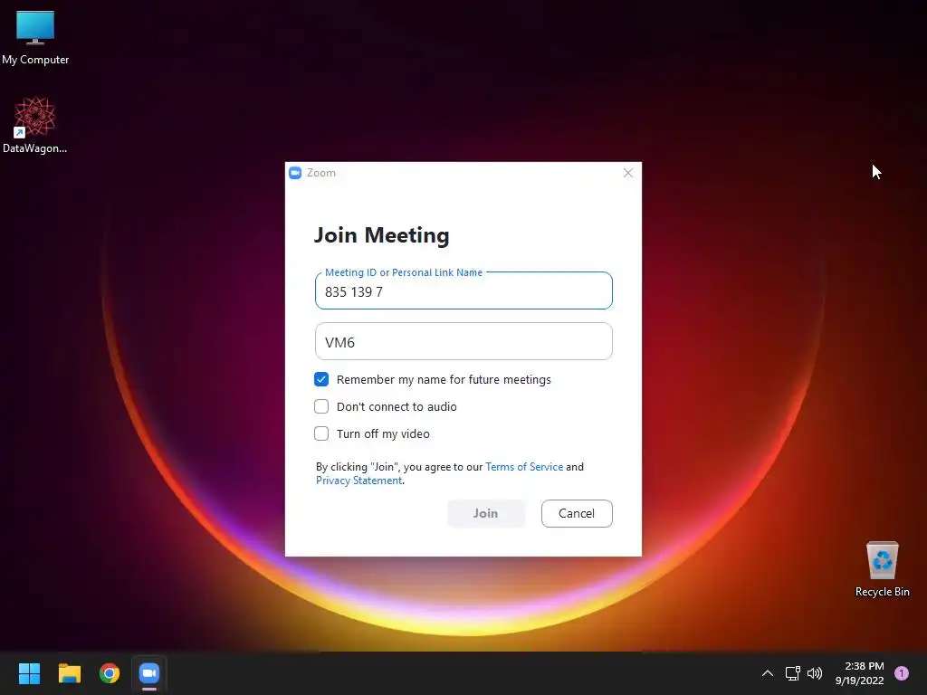Open the notification count badge
This screenshot has width=927, height=695.
pos(901,673)
